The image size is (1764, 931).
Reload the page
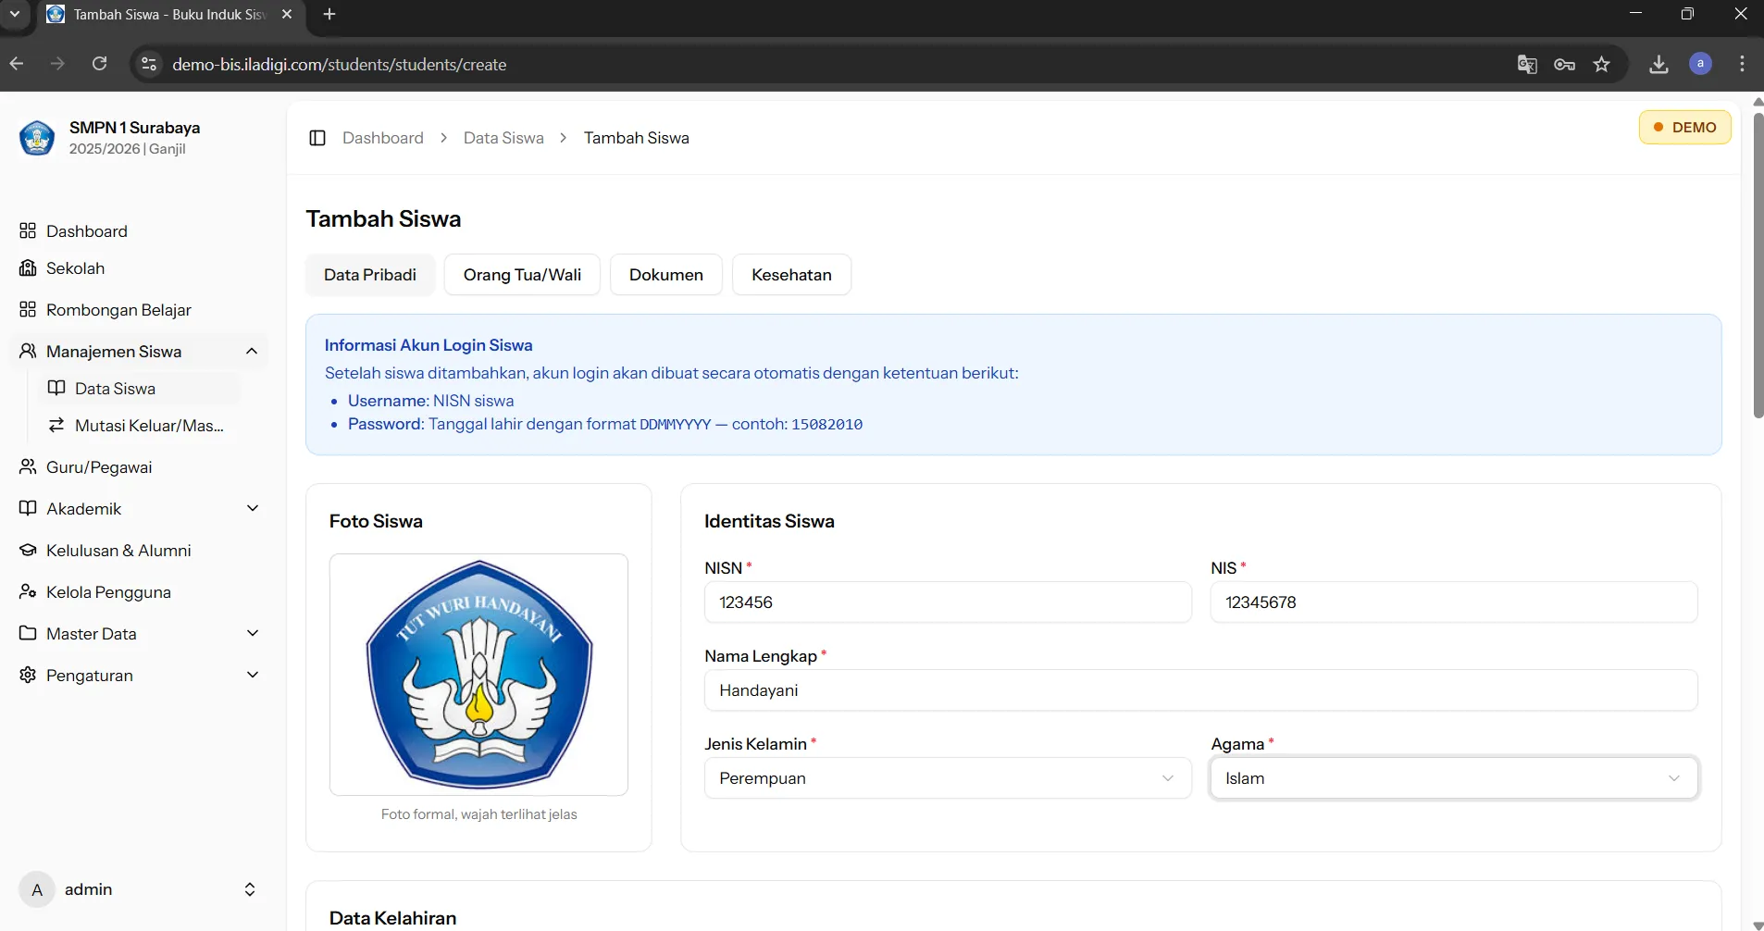[100, 64]
